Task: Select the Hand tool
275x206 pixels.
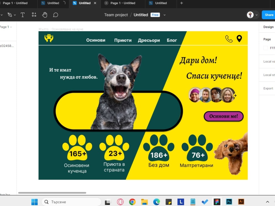Action: [x=45, y=15]
